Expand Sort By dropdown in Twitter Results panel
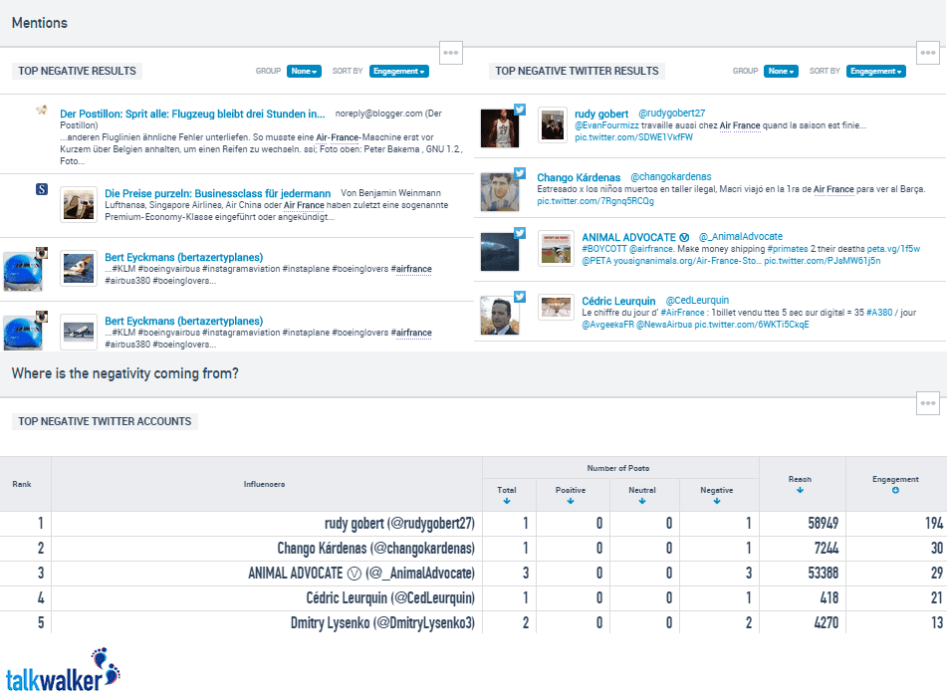Image resolution: width=947 pixels, height=698 pixels. click(875, 72)
